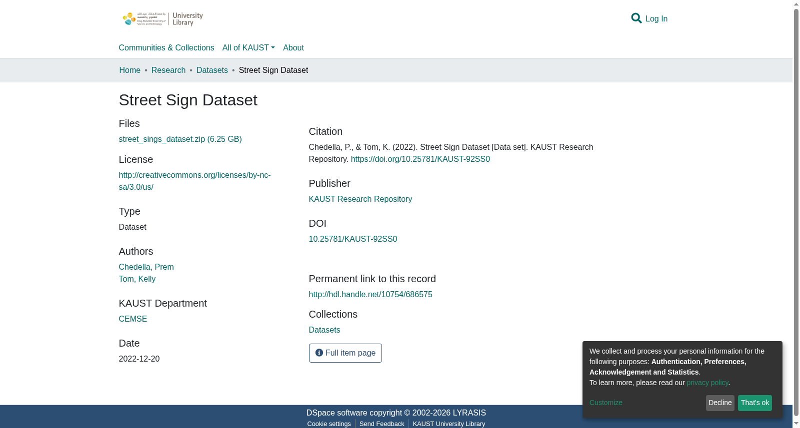
Task: Click the date value 2022-12-20
Action: 139,359
